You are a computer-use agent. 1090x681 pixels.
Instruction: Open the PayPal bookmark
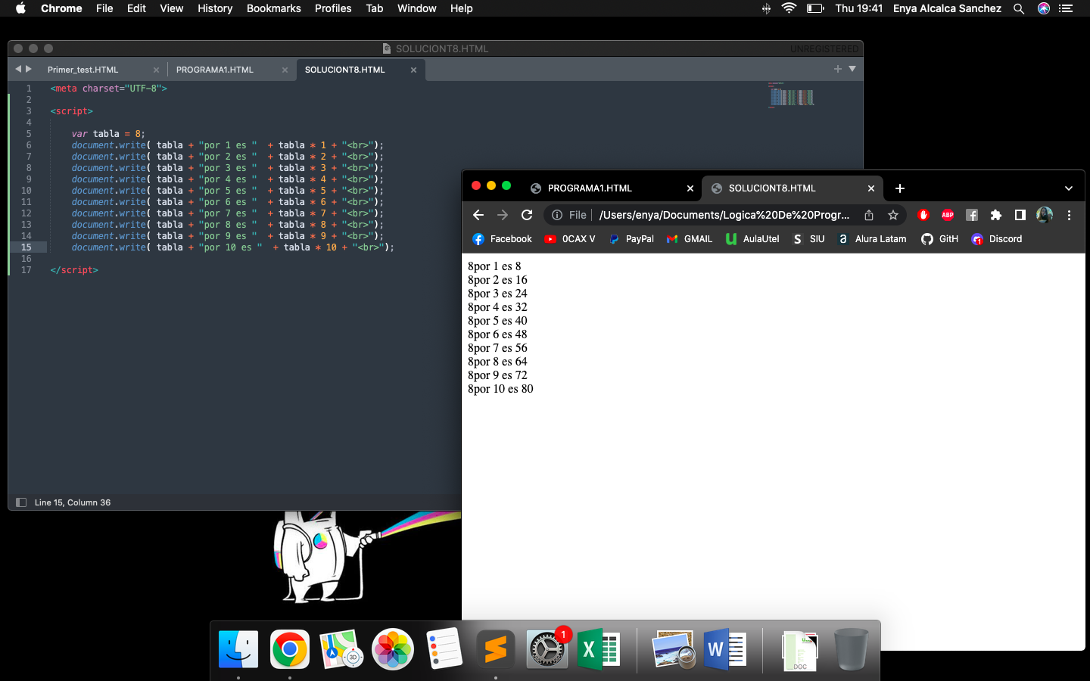(631, 239)
